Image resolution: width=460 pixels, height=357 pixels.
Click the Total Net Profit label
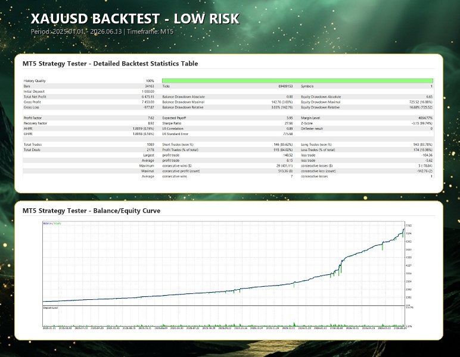tap(35, 96)
